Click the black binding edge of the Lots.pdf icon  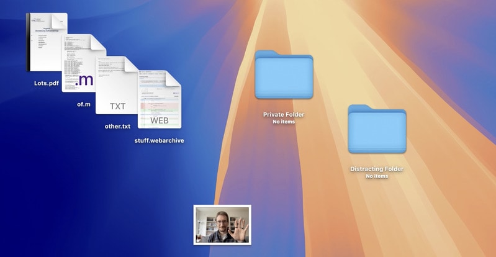tap(29, 42)
